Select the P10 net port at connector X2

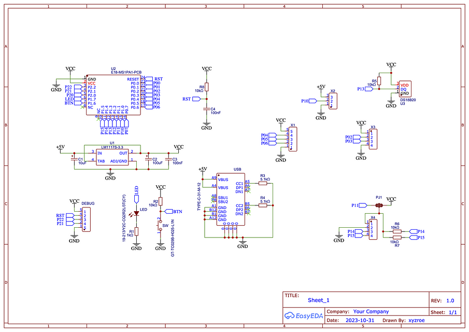pyautogui.click(x=313, y=101)
